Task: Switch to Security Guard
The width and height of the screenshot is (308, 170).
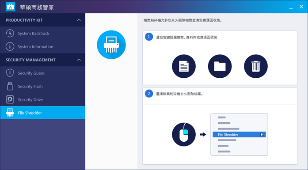Action: [42, 73]
